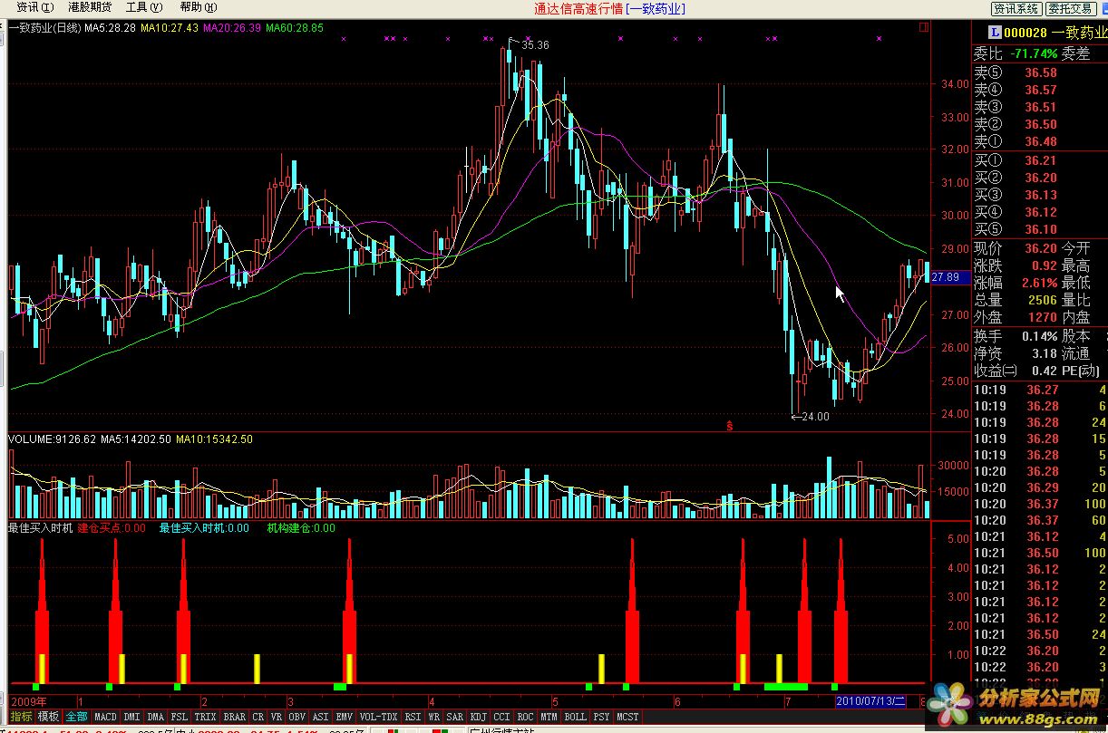The height and width of the screenshot is (733, 1108).
Task: Click the 总量 value 2506
Action: [x=1043, y=300]
